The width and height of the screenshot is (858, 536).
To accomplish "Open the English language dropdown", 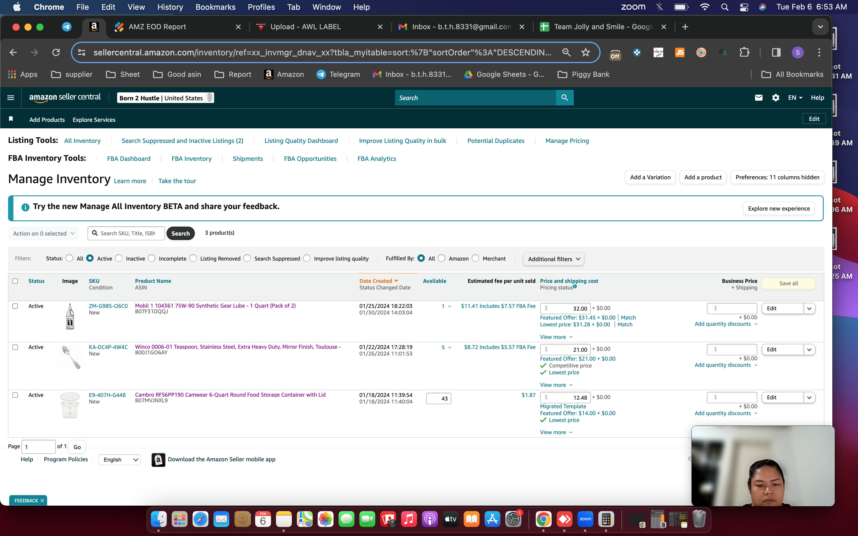I will pyautogui.click(x=120, y=460).
